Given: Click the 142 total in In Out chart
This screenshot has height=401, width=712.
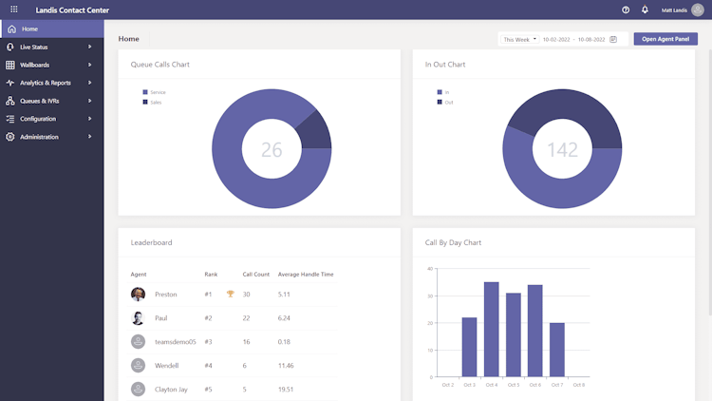Looking at the screenshot, I should click(562, 149).
